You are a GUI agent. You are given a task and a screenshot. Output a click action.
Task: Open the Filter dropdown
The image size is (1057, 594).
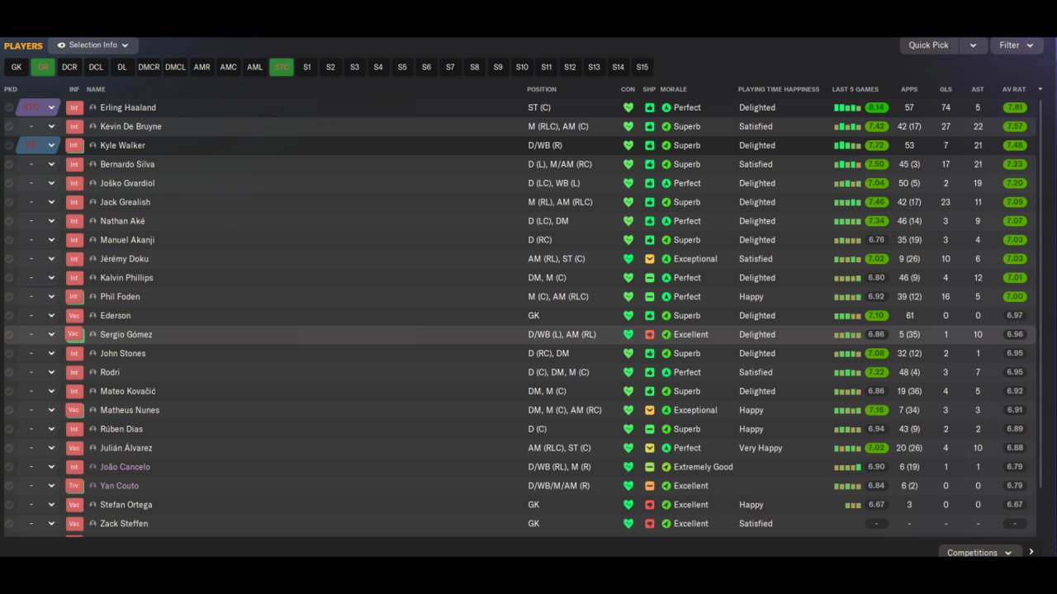[x=1017, y=45]
